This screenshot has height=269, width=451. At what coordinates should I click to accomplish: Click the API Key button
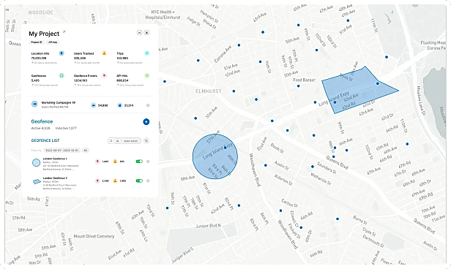(x=53, y=42)
